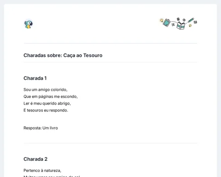
Task: Select the title 'Charadas sobre: Caça ao Tesouro'
Action: pyautogui.click(x=63, y=55)
